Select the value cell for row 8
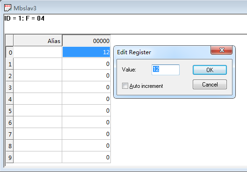This screenshot has width=247, height=172. coord(87,145)
